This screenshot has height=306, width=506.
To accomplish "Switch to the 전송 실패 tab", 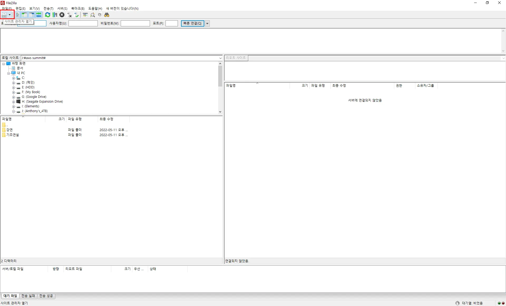I will coord(28,296).
